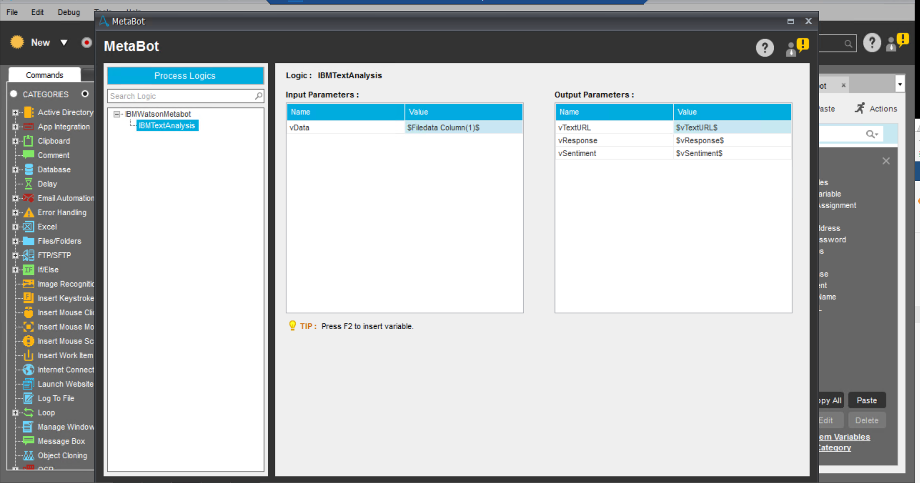Click the Comment command icon
Viewport: 920px width, 483px height.
(29, 155)
